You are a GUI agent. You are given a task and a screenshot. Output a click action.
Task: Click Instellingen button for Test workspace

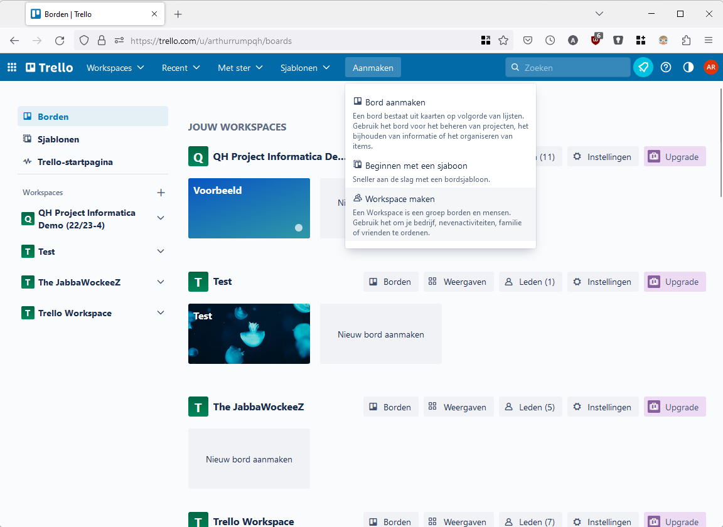coord(602,282)
